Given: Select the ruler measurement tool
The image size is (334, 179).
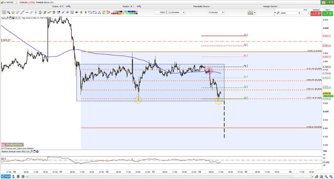Looking at the screenshot, I should [x=18, y=12].
